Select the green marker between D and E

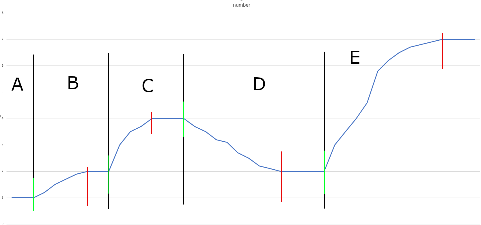tap(325, 172)
